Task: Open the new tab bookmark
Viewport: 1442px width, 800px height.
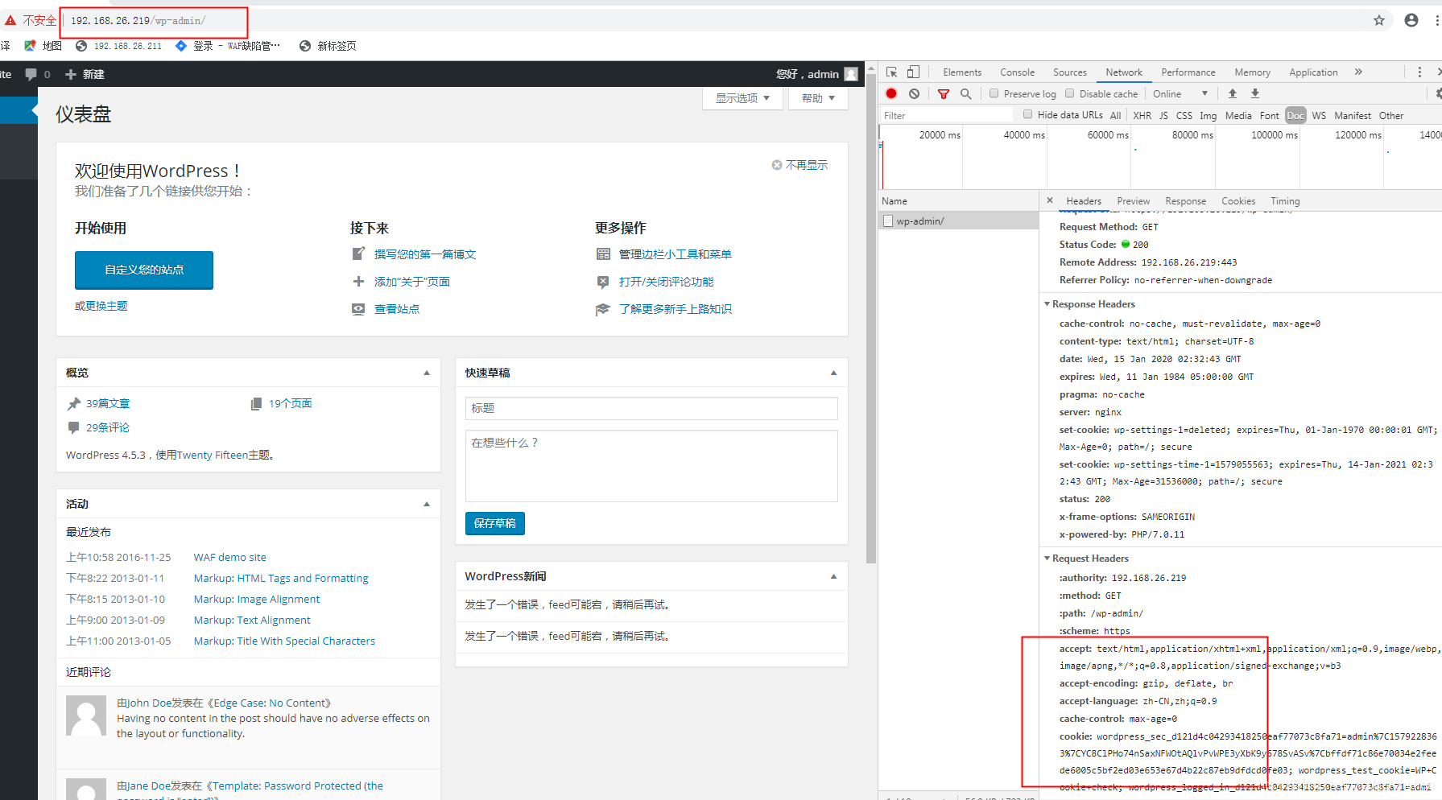Action: pos(328,46)
